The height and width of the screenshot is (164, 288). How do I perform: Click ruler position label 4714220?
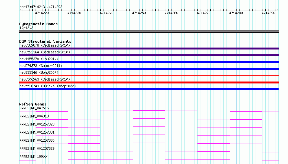(42, 13)
